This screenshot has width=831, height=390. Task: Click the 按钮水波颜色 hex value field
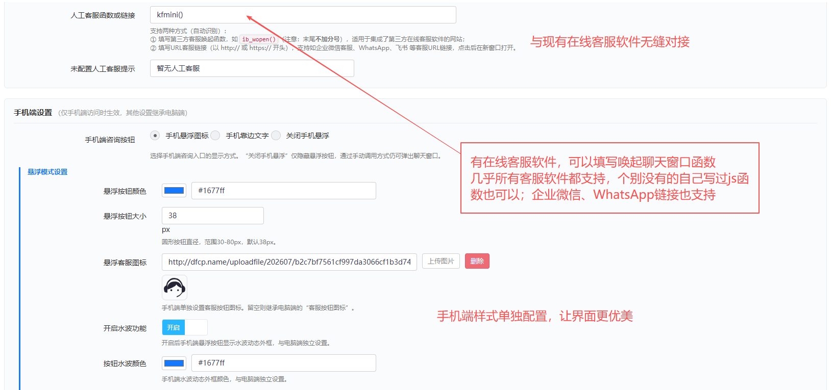[284, 363]
